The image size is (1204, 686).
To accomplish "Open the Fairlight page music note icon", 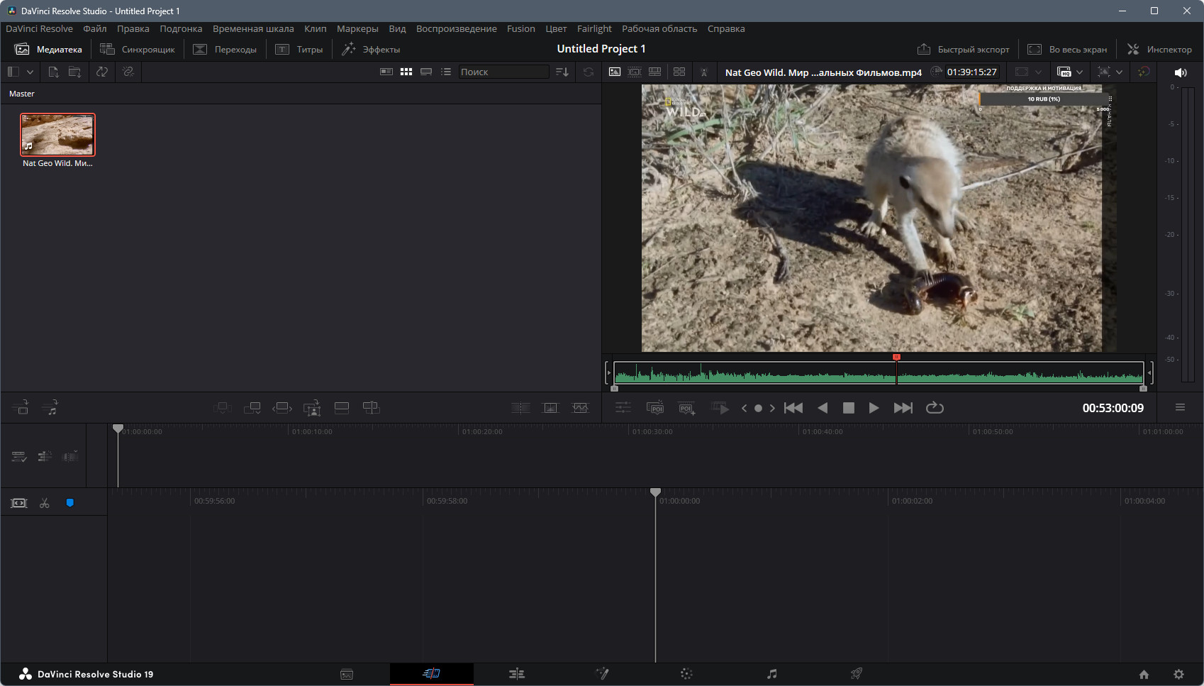I will [771, 674].
